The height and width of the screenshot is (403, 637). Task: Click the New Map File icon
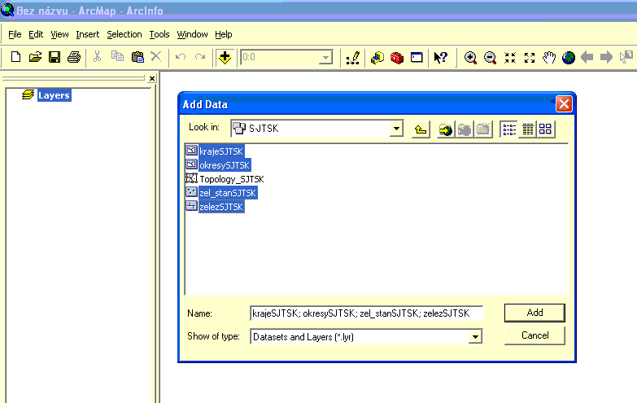[x=15, y=57]
